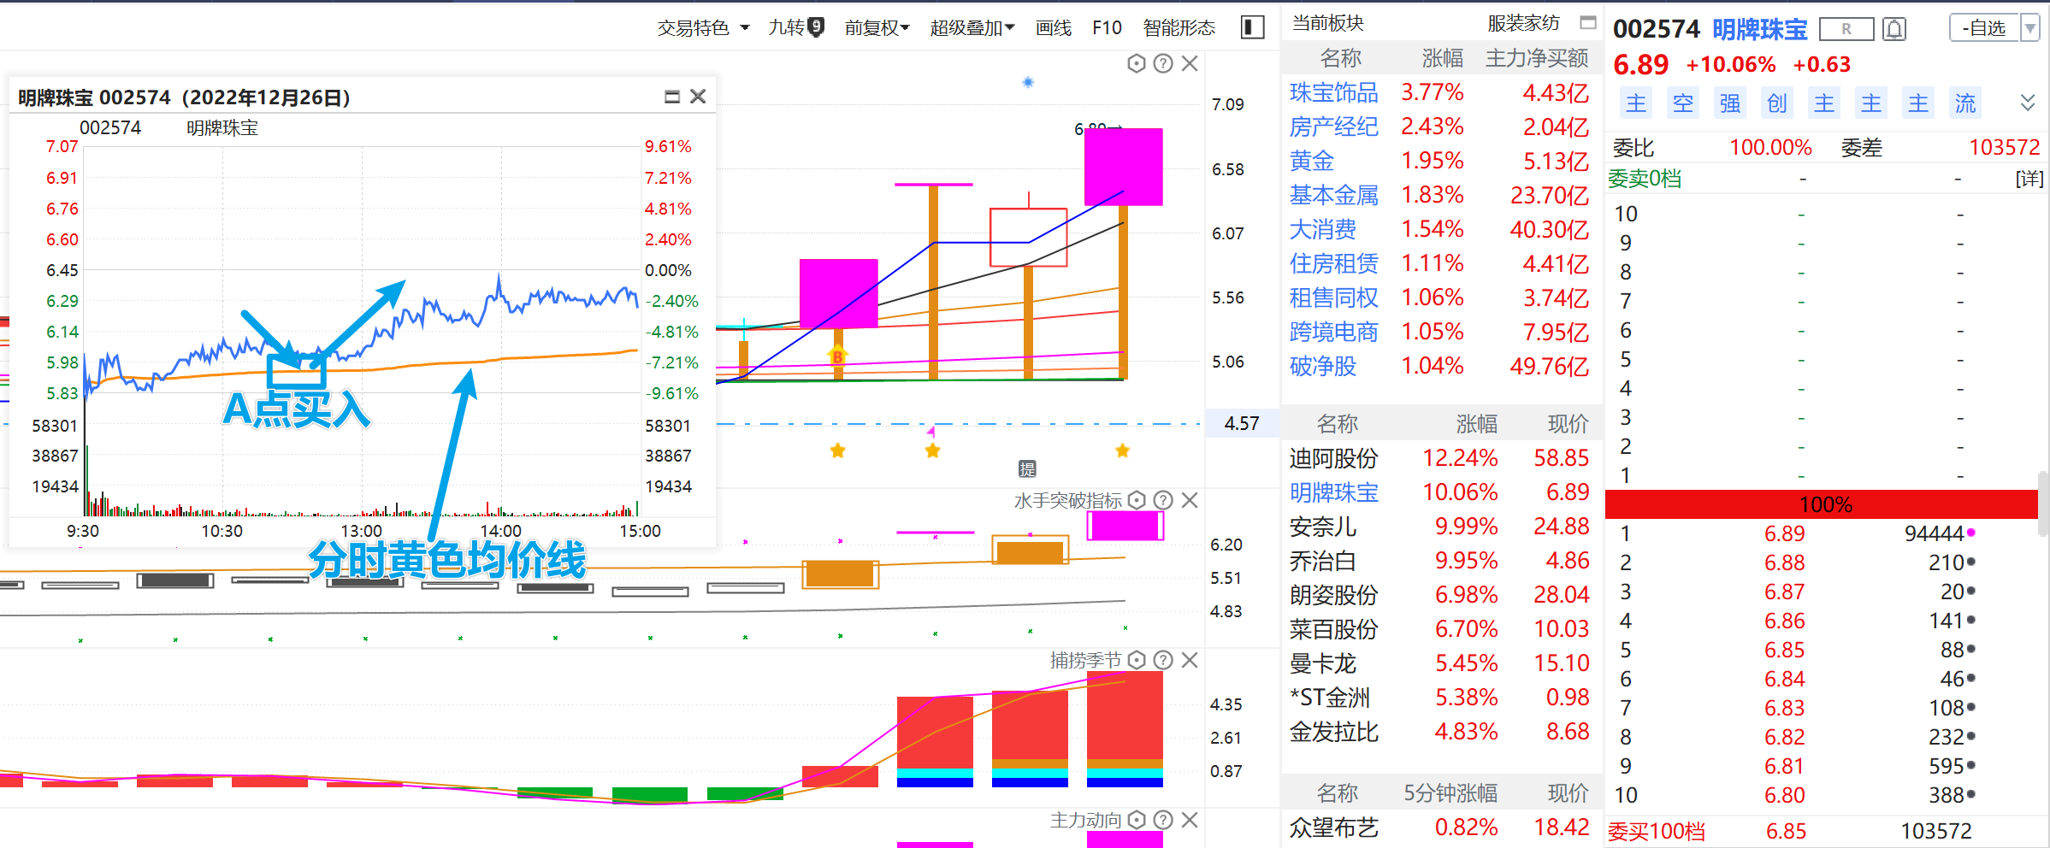Screen dimensions: 2050x848
Task: Maximize the 当前板块 panel
Action: click(1588, 22)
